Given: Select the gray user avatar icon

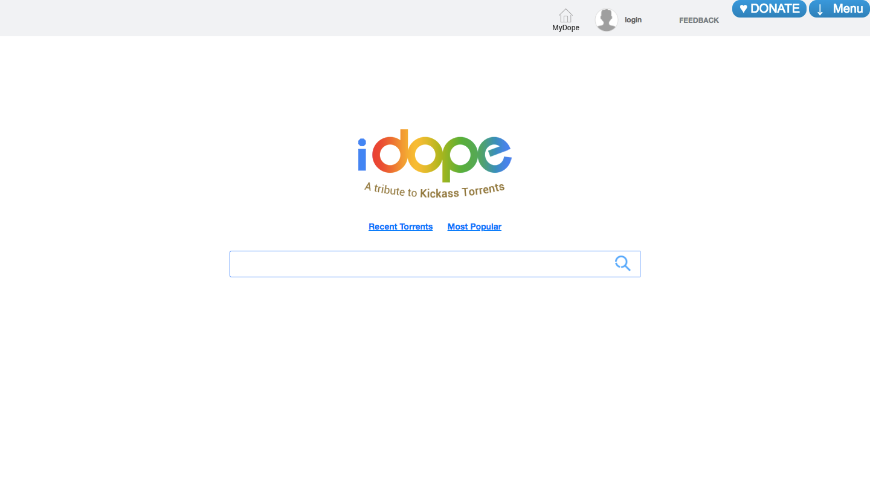Looking at the screenshot, I should coord(607,20).
